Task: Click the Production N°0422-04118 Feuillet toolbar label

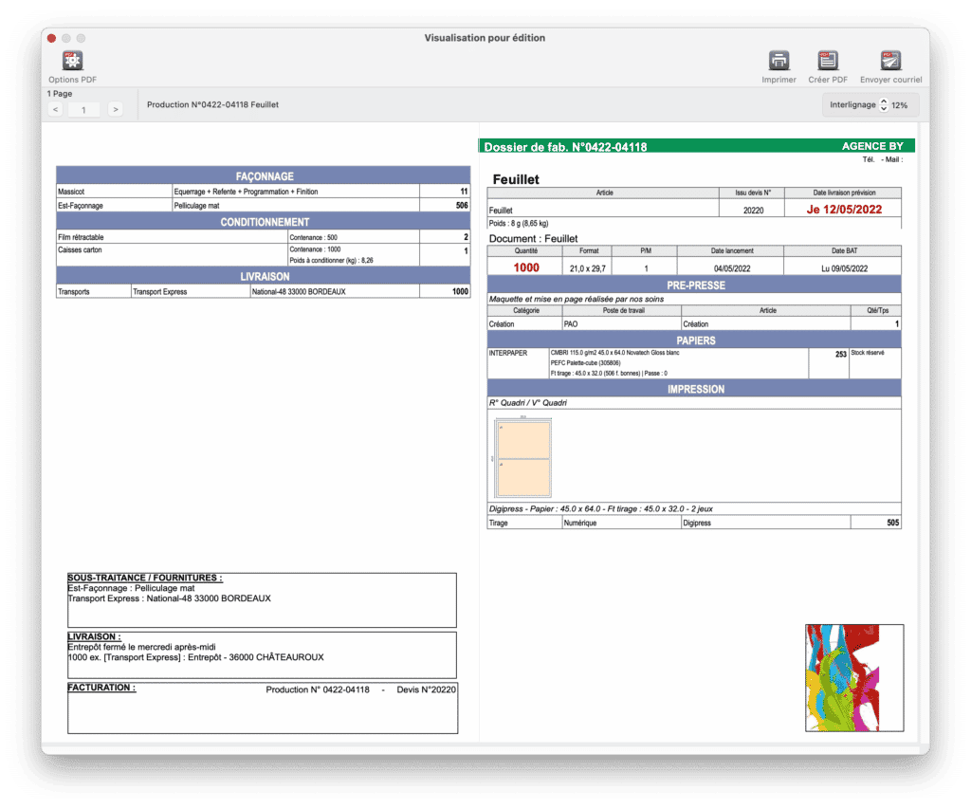Action: (212, 105)
